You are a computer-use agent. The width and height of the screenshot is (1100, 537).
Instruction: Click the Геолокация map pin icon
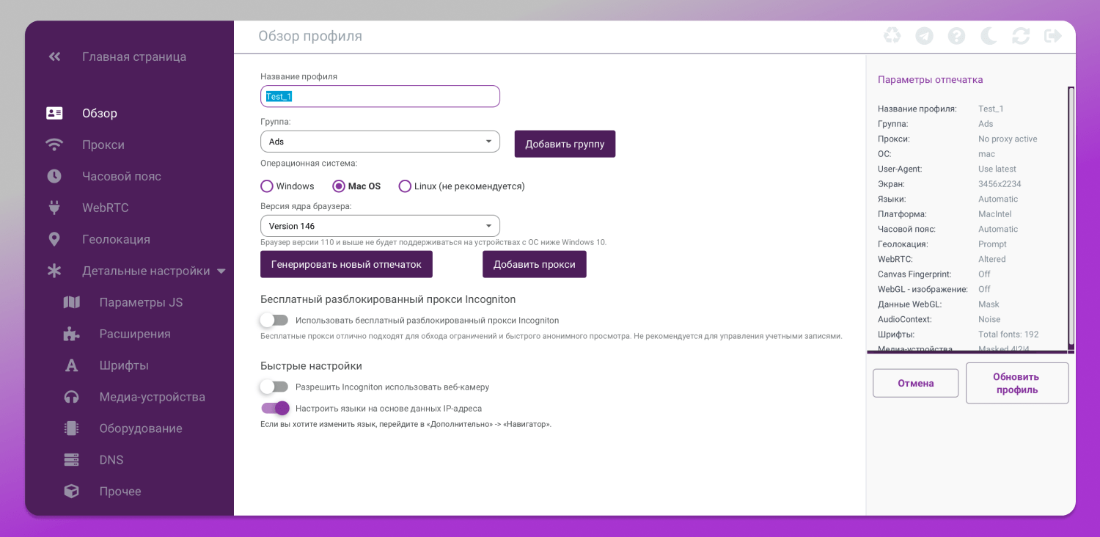pyautogui.click(x=54, y=239)
